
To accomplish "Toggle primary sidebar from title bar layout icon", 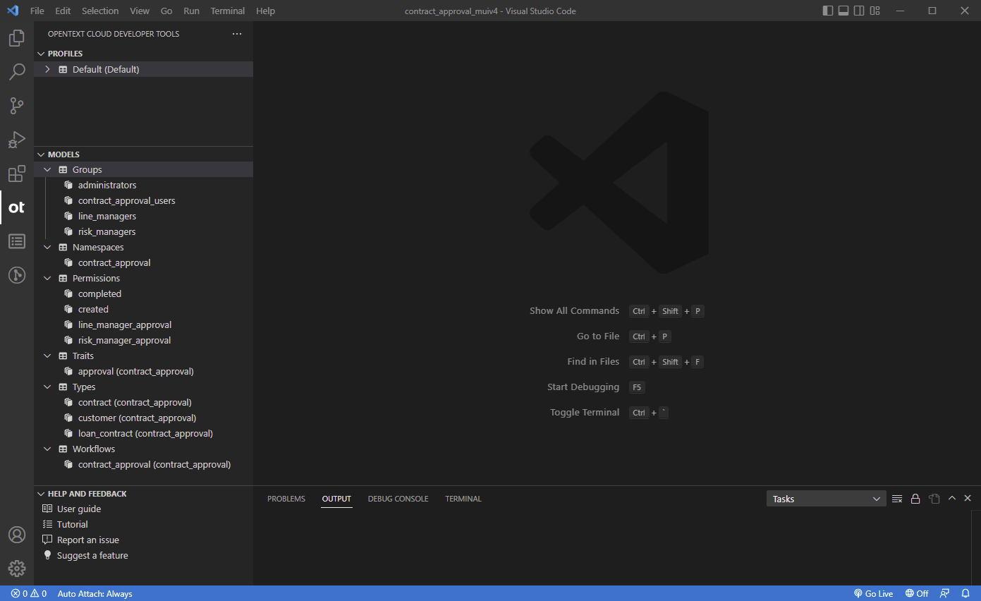I will pyautogui.click(x=828, y=11).
